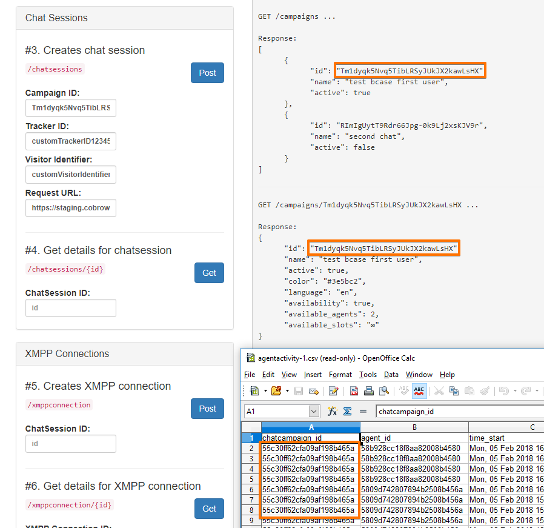Select row 2 header in spreadsheet

[251, 449]
